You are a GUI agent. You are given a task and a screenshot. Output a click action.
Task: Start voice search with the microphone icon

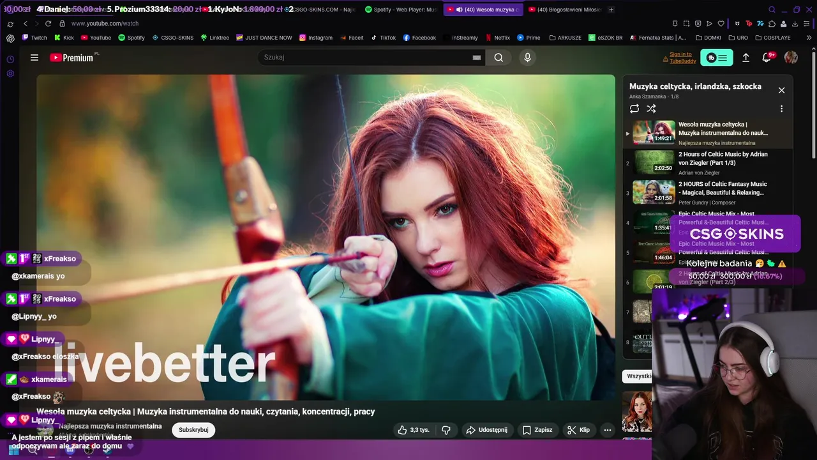pos(527,57)
